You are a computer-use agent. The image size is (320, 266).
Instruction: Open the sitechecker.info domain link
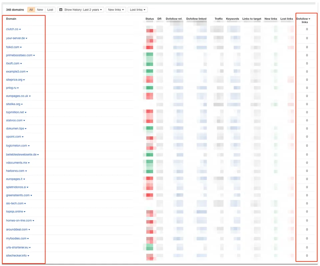16,255
